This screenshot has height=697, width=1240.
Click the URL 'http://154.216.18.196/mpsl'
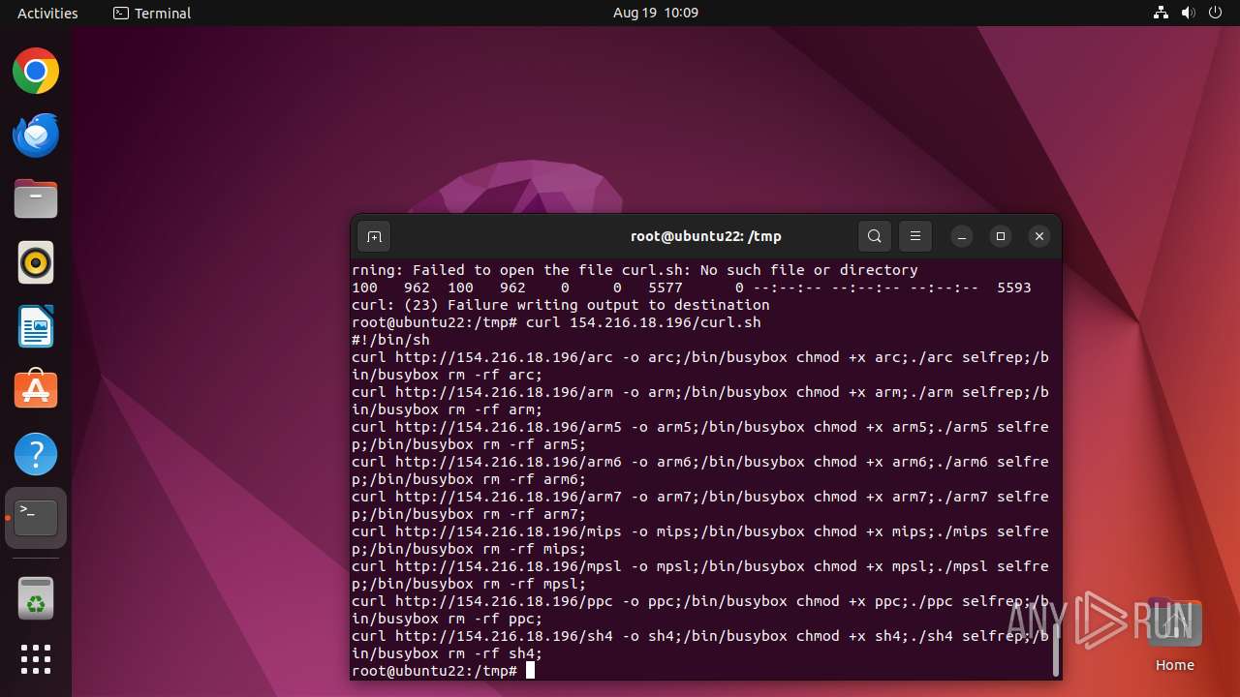coord(509,566)
